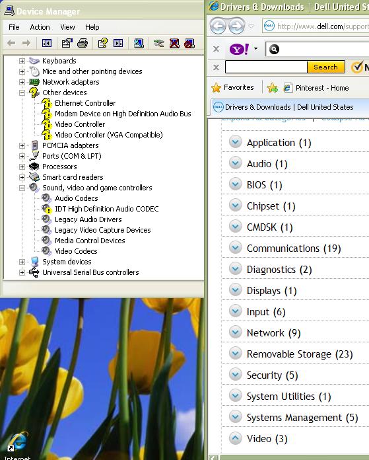Click the Systems Management (5) category
Screen dimensions: 369x460
point(302,417)
